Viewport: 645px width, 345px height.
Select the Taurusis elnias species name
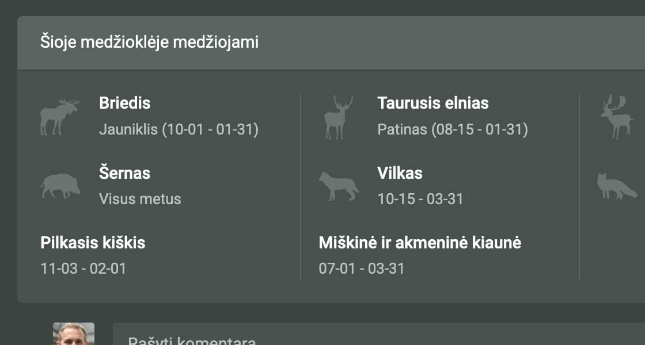[x=432, y=103]
